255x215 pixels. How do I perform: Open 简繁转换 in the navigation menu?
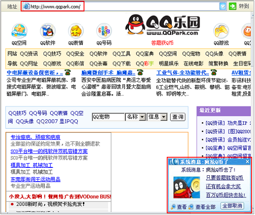click(218, 64)
